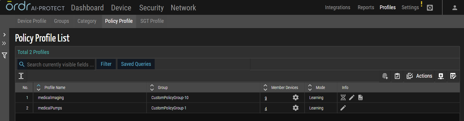This screenshot has height=121, width=464.
Task: Expand the sidebar with the double chevron
Action: (4, 43)
